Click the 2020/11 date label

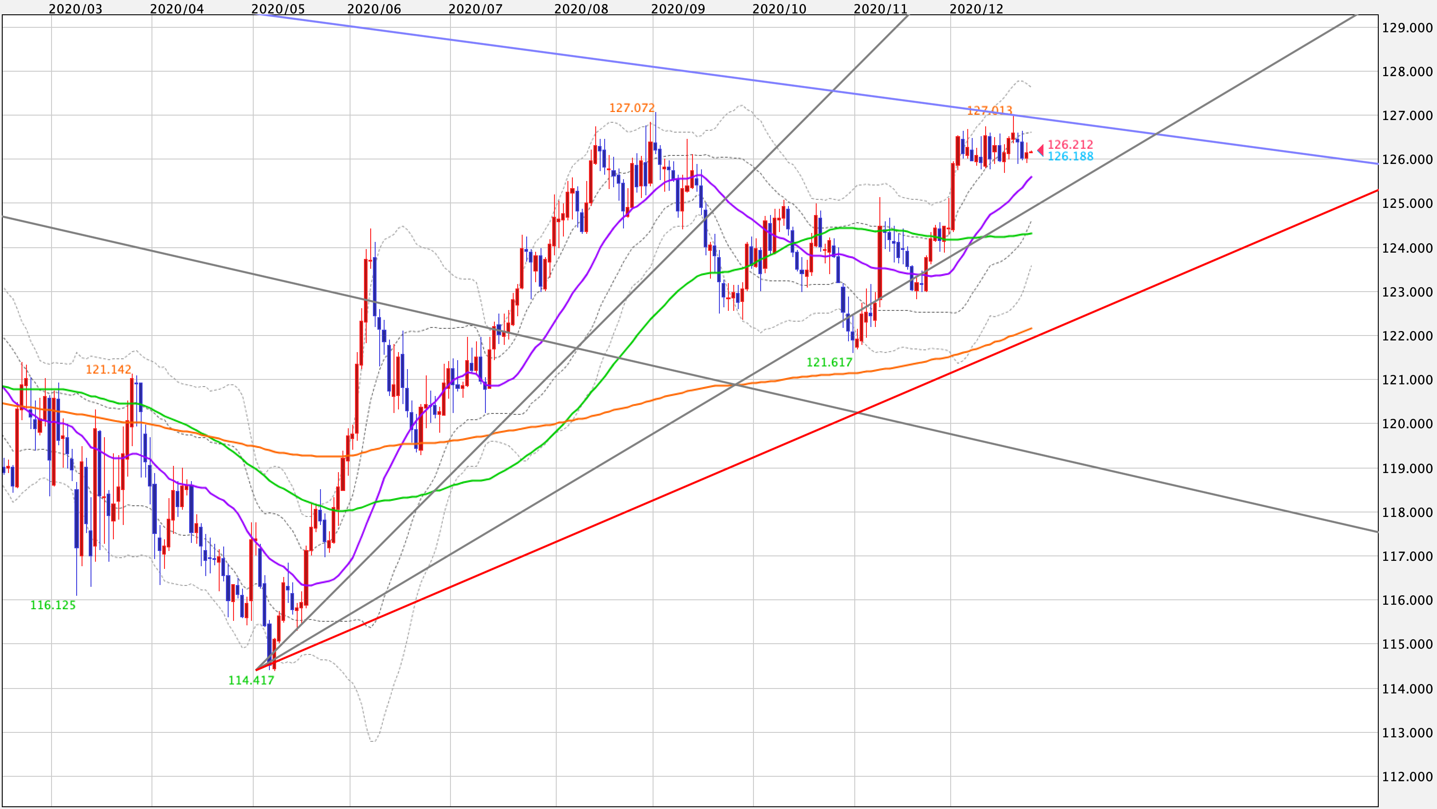coord(880,9)
